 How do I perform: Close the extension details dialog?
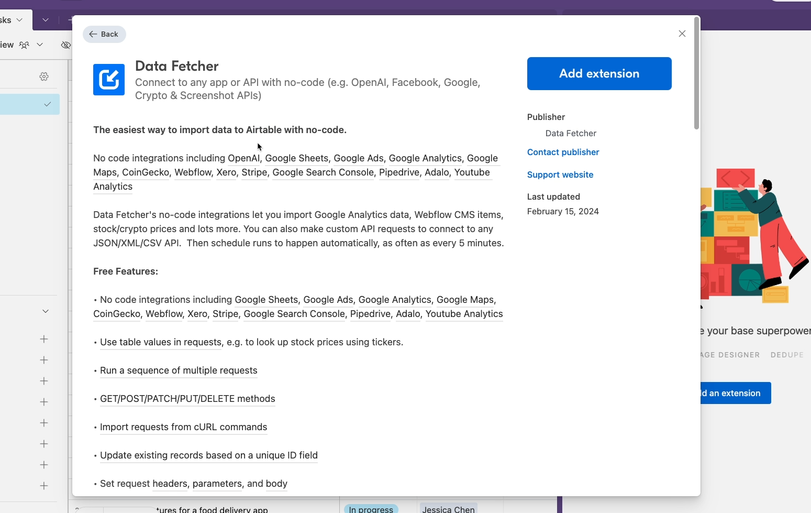pos(682,34)
